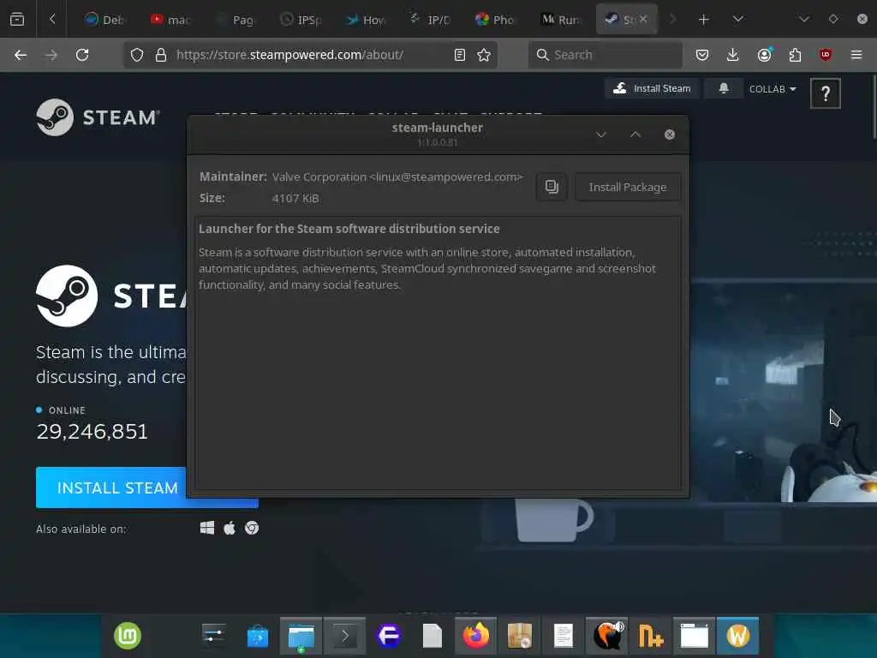Open the software store bag taskbar icon
Screen dimensions: 877x658
[257, 637]
